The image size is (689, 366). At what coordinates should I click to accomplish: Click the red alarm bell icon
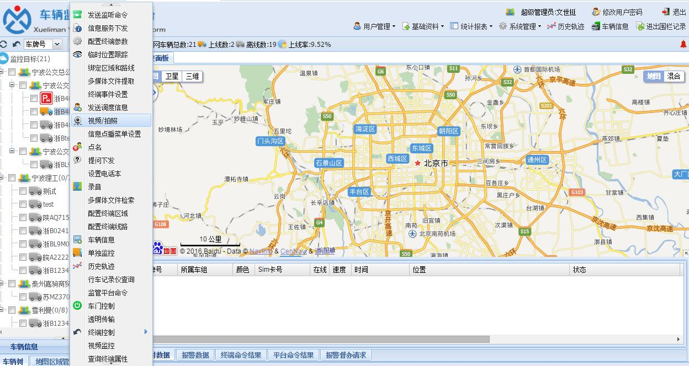pyautogui.click(x=683, y=44)
